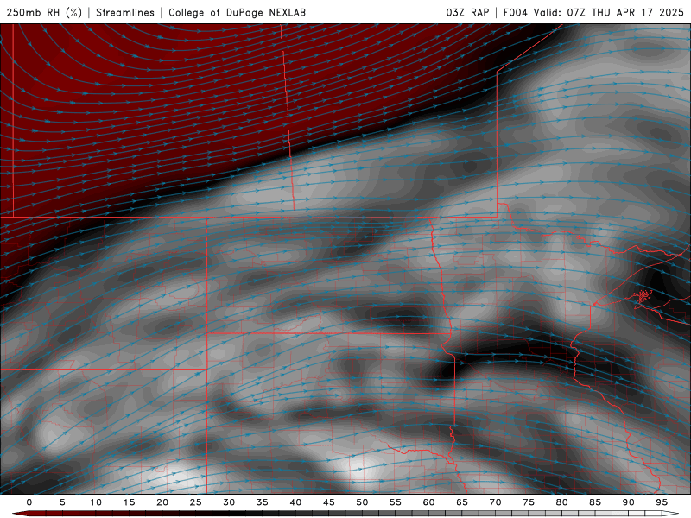This screenshot has height=518, width=691.
Task: Click the '80' colorbar label
Action: (x=562, y=502)
